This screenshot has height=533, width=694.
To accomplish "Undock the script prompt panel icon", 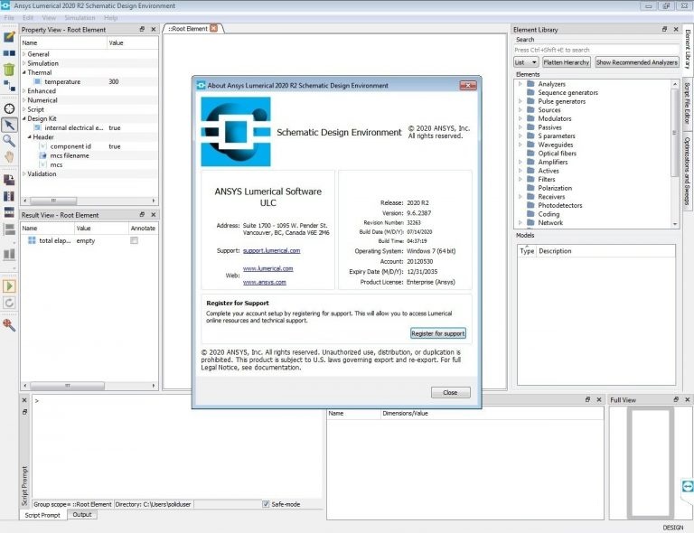I will pos(24,412).
